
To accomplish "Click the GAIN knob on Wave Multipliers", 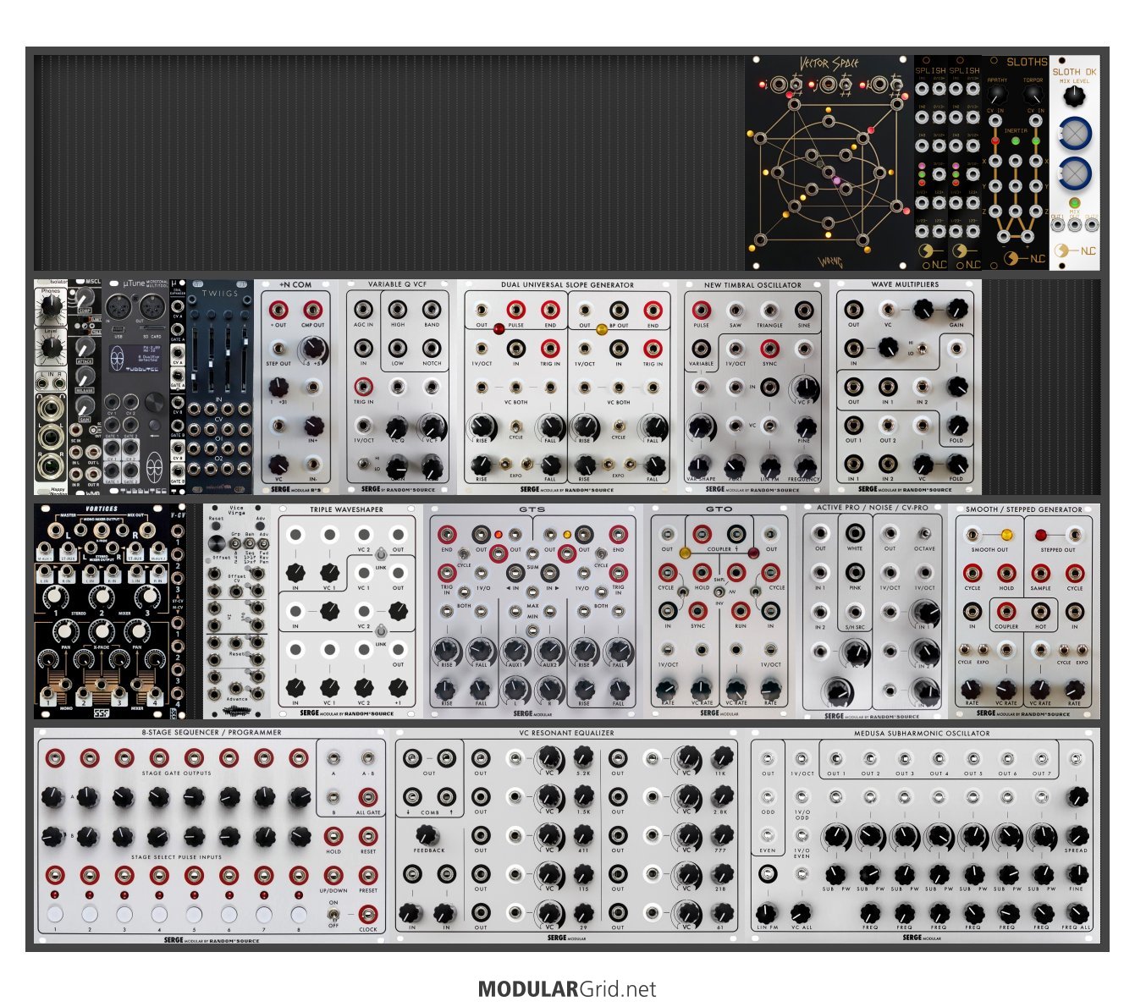I will pos(956,310).
